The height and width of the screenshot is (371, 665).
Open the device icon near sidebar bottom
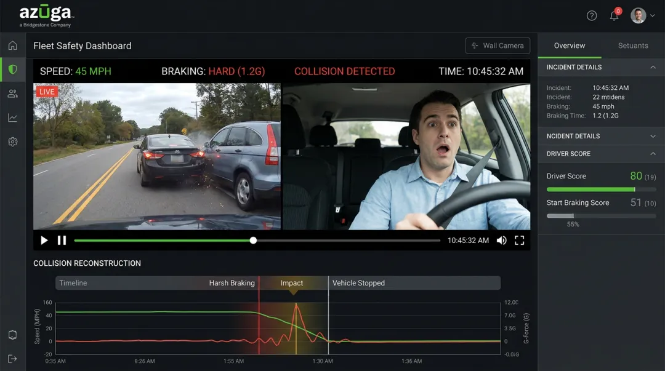click(13, 335)
